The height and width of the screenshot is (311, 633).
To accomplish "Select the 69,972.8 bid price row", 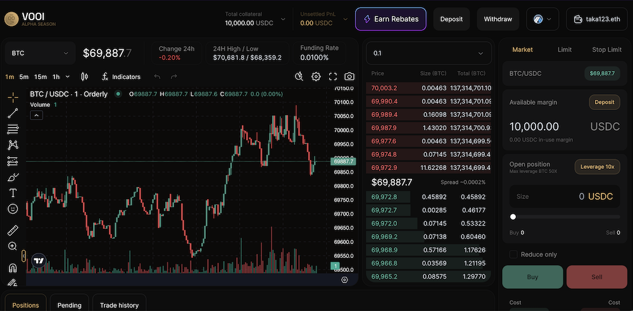I will pos(429,197).
